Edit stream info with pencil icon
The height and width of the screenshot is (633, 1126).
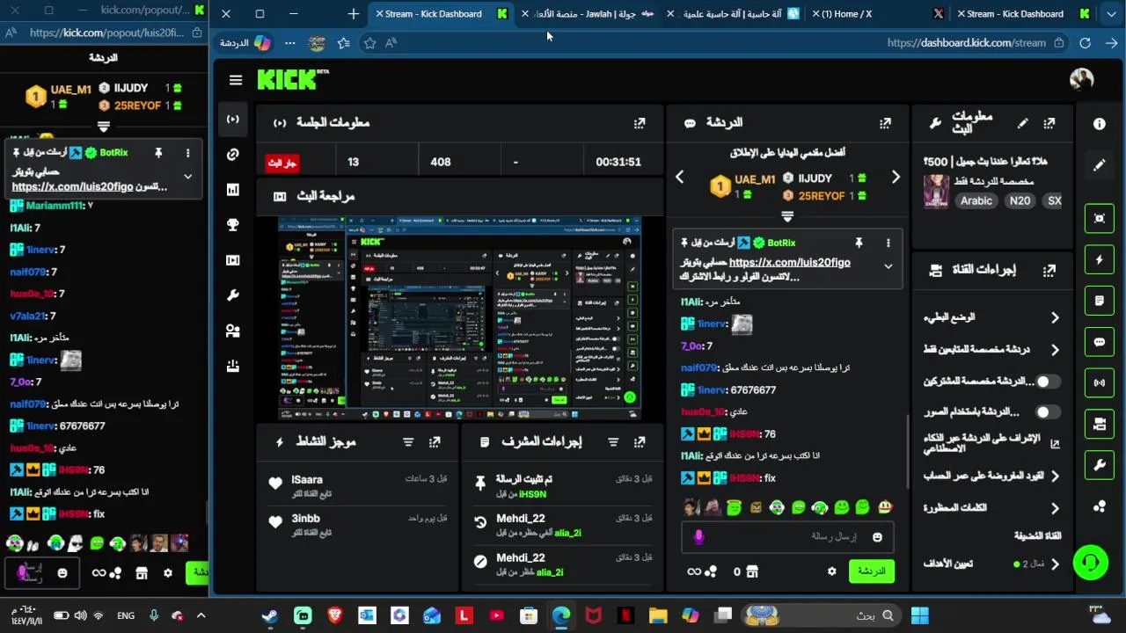click(x=1022, y=123)
